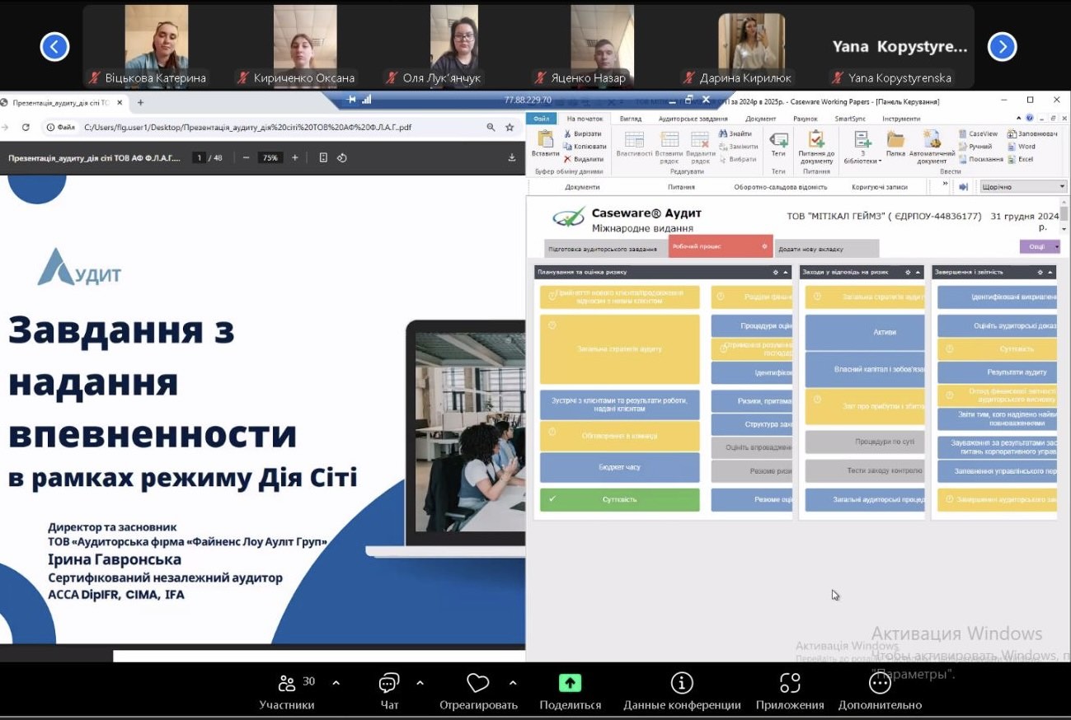Click the PDF fit-to-page icon
Image resolution: width=1071 pixels, height=720 pixels.
[x=323, y=157]
